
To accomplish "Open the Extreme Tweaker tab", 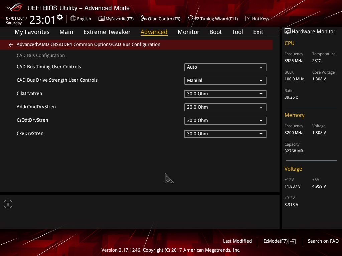I will [x=107, y=32].
